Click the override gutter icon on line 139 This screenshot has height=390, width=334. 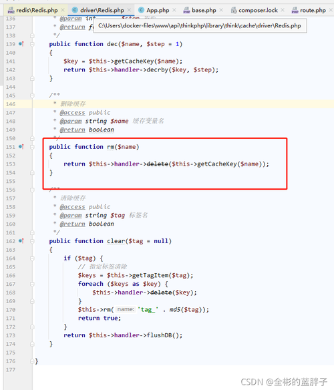point(21,44)
